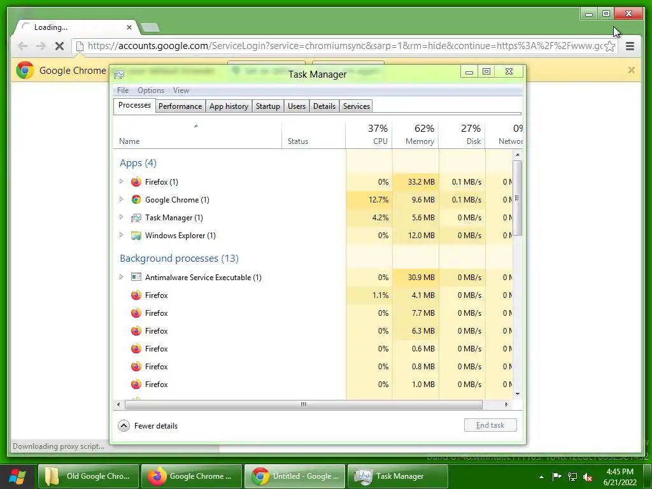The image size is (652, 489).
Task: Open Old Google Chro... folder in taskbar
Action: pos(88,476)
